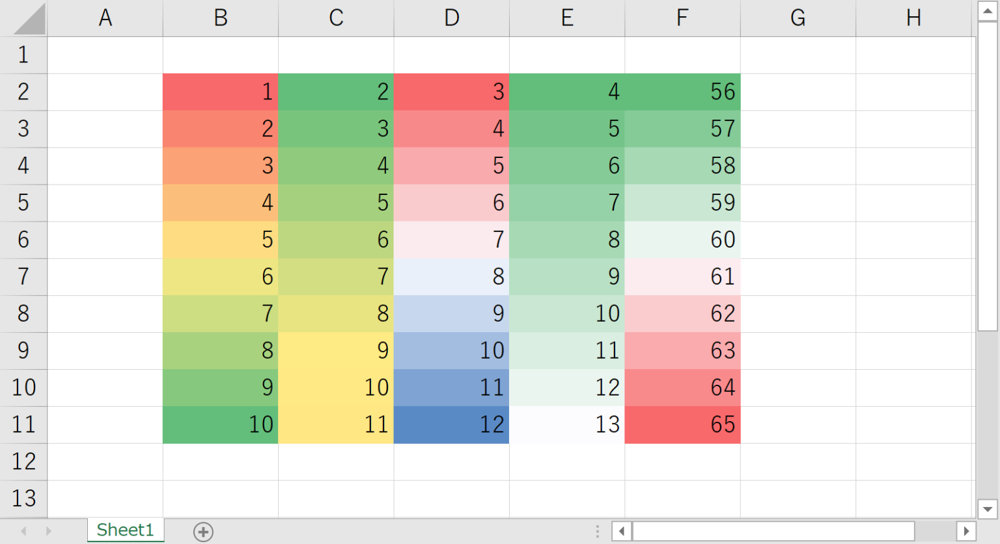Click the horizontal scrollbar thumb
The width and height of the screenshot is (1000, 544).
(773, 531)
